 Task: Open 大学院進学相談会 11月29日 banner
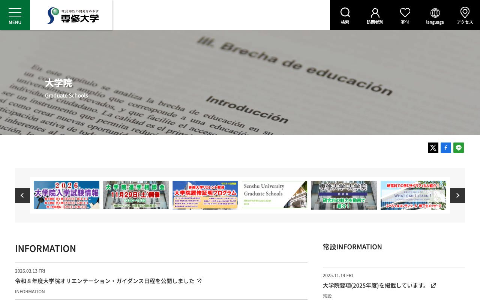click(136, 195)
